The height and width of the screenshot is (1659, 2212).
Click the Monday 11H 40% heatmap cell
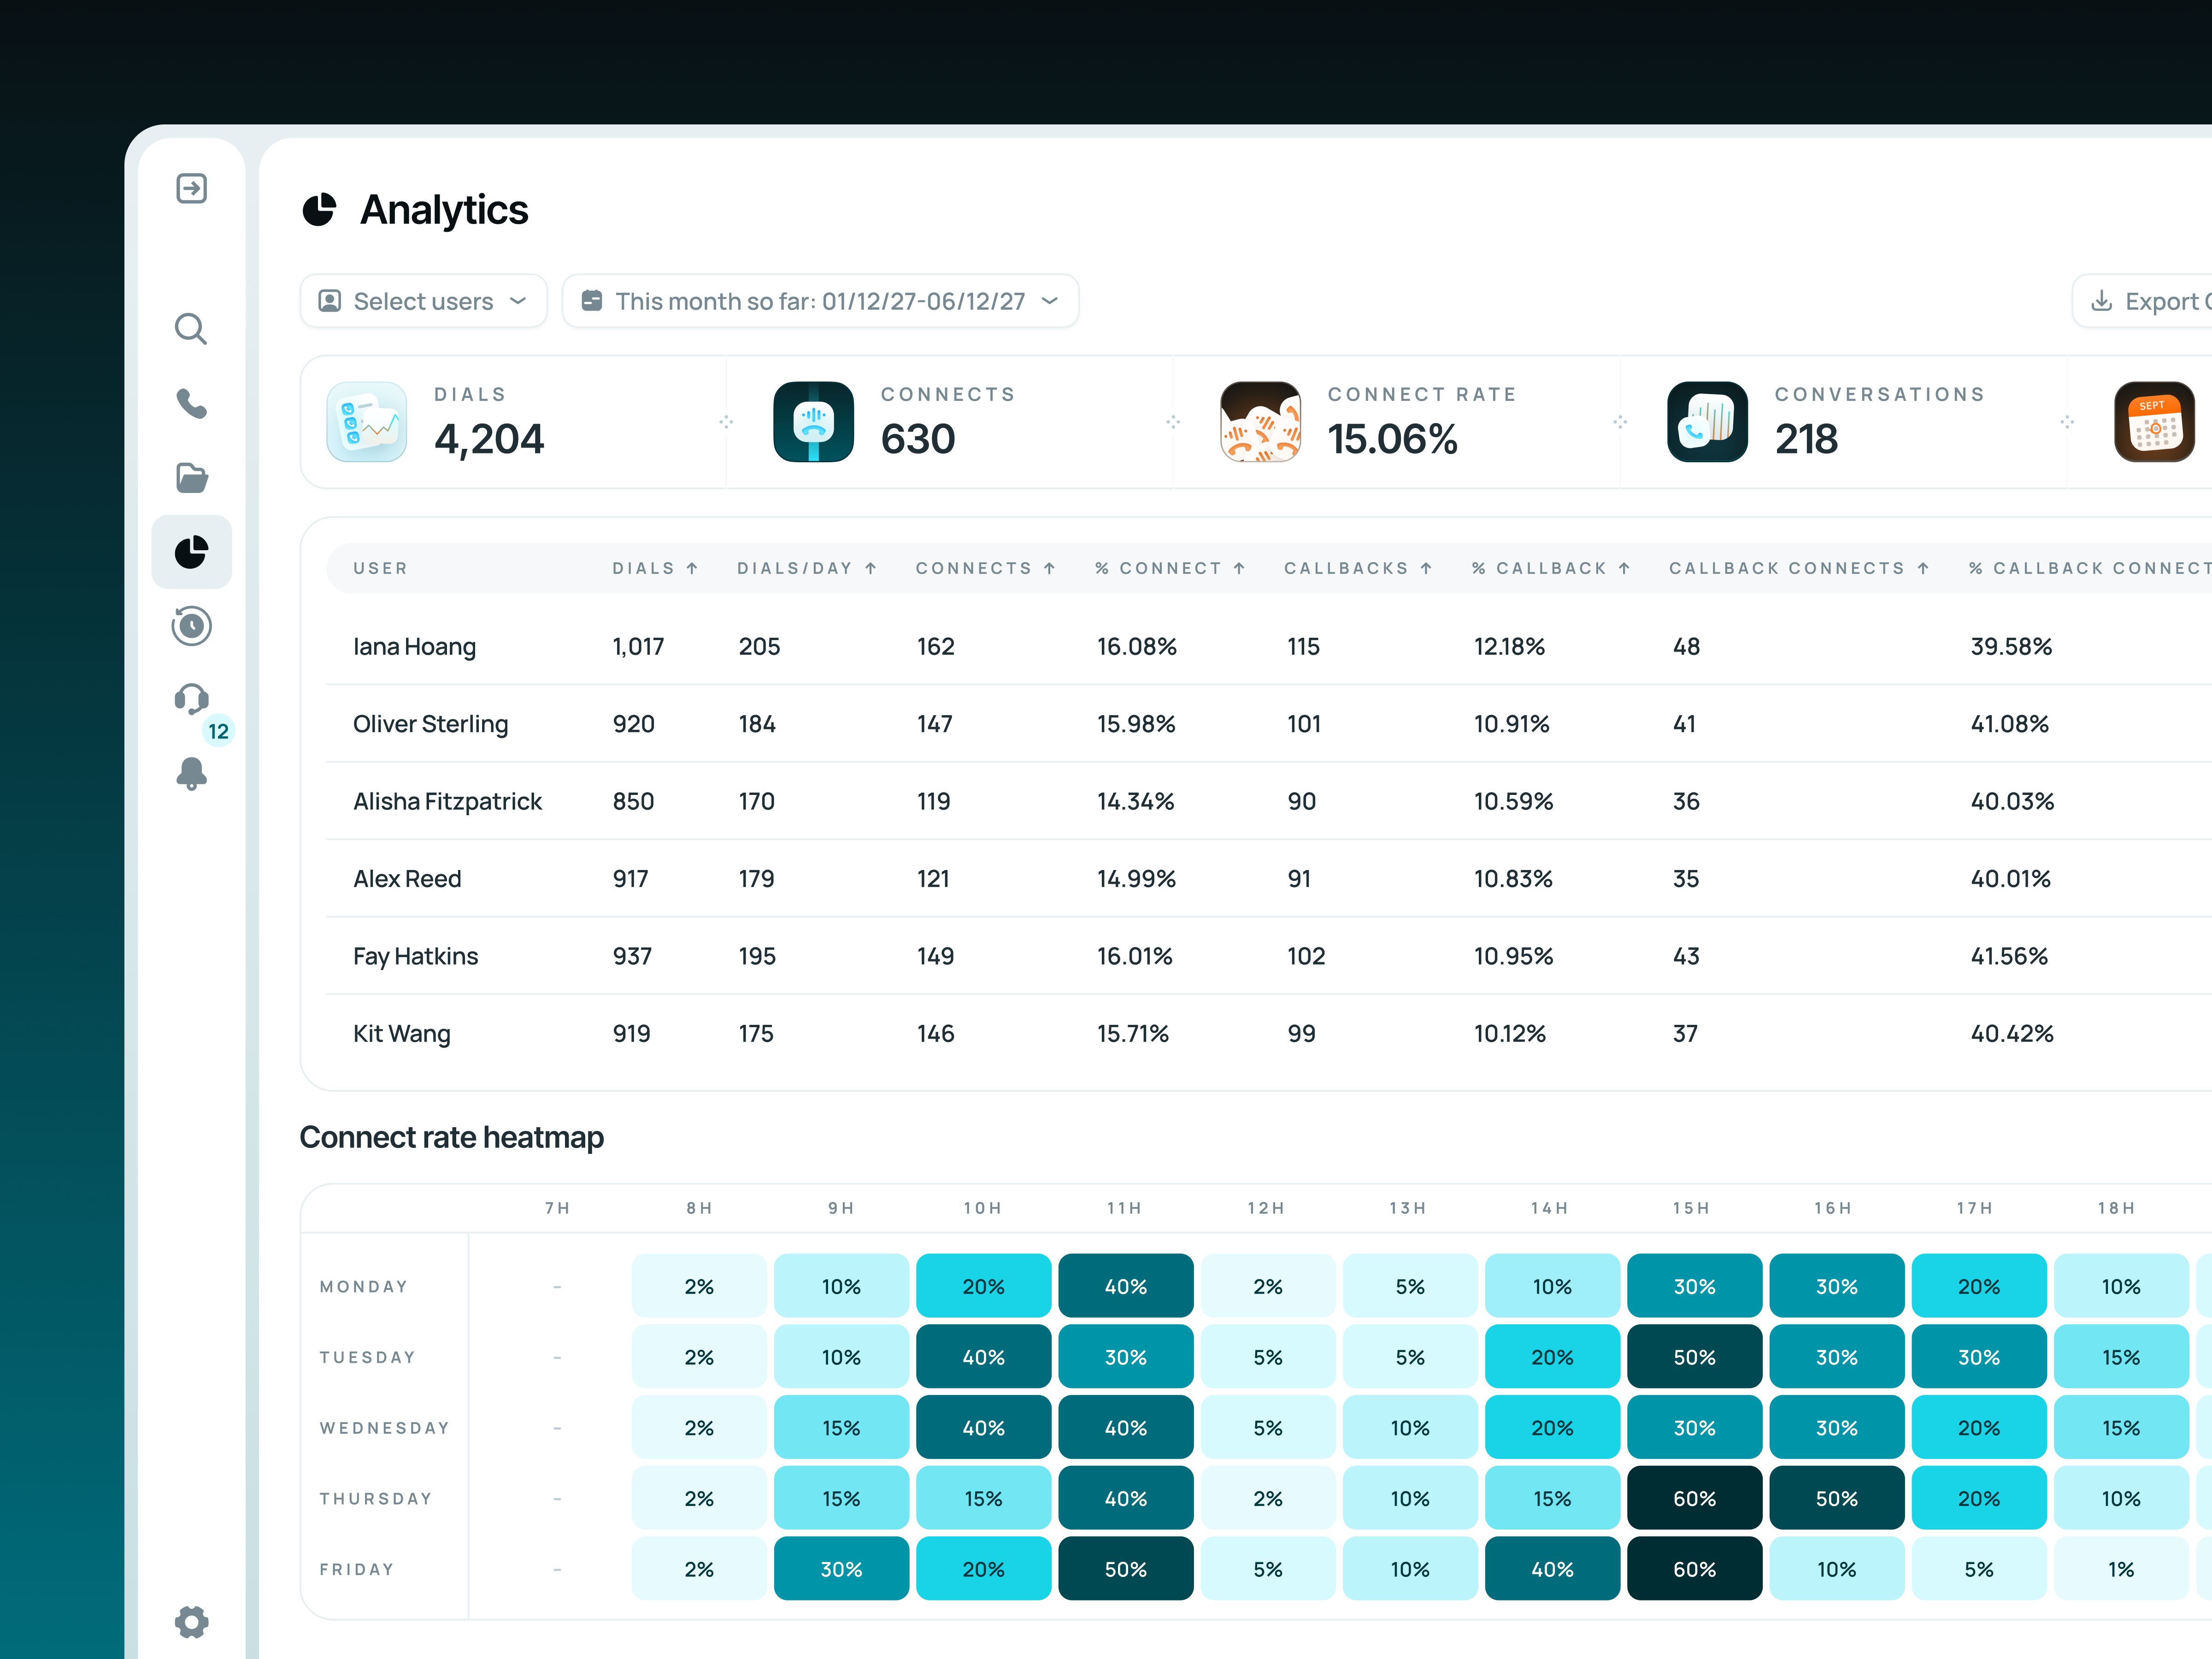point(1125,1286)
